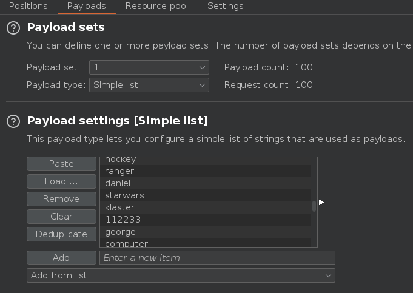Open help for Payload settings section
Image resolution: width=413 pixels, height=293 pixels.
pyautogui.click(x=13, y=121)
